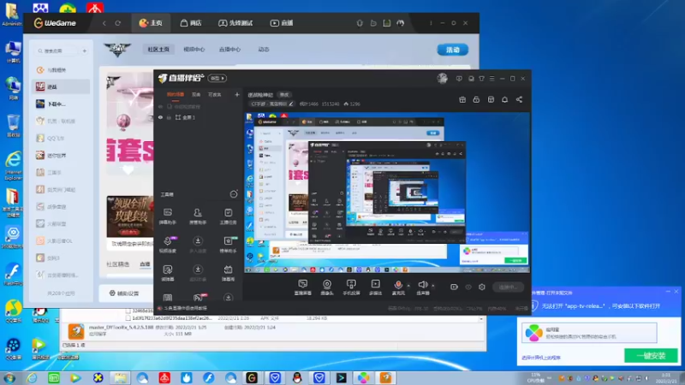Mute the microphone in streaming app
685x385 pixels.
(x=398, y=287)
